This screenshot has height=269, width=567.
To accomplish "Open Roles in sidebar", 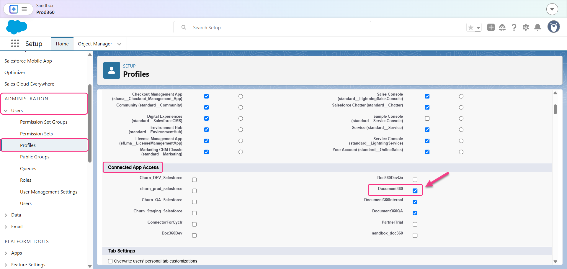I will (x=26, y=180).
